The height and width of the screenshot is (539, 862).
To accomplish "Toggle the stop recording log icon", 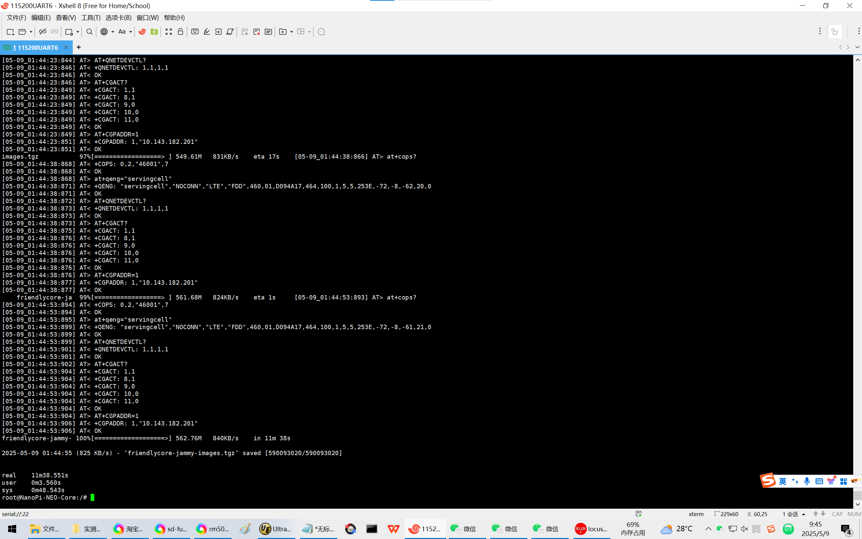I will pyautogui.click(x=257, y=32).
